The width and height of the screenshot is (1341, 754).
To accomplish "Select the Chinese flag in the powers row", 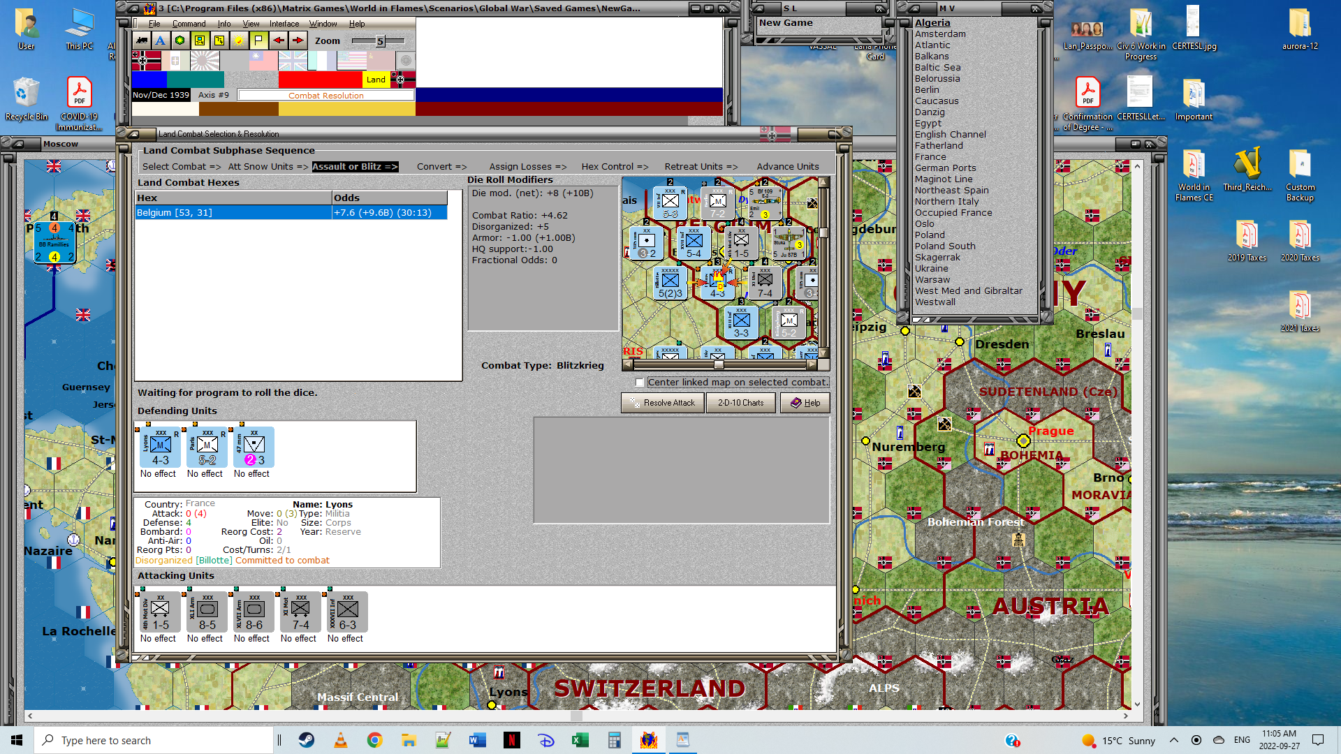I will 263,61.
